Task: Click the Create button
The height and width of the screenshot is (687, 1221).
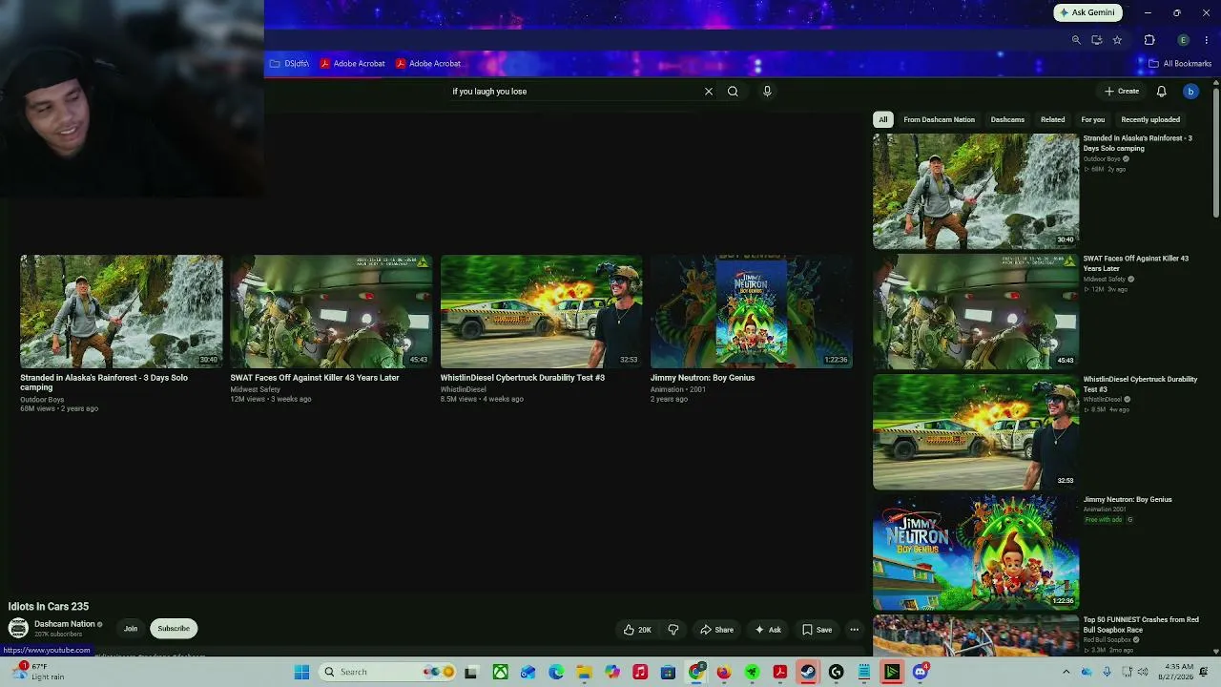Action: point(1122,92)
